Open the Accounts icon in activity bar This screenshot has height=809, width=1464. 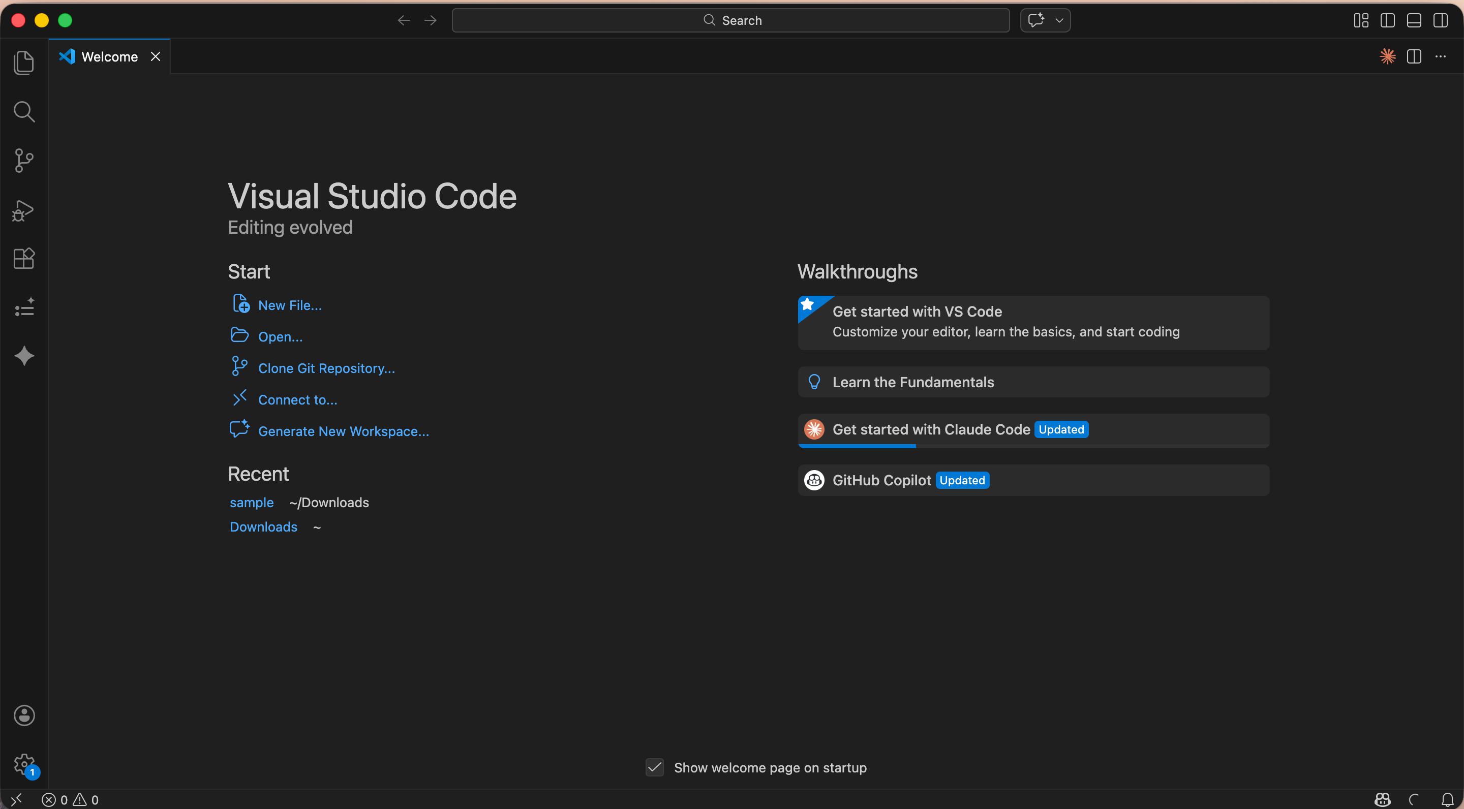click(x=24, y=715)
